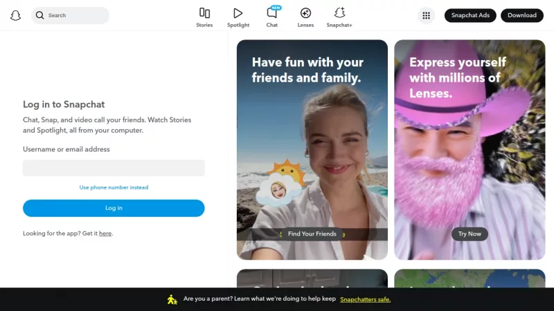Viewport: 554px width, 311px height.
Task: Open the pink-bearded cowboy Lenses card
Action: 470,149
